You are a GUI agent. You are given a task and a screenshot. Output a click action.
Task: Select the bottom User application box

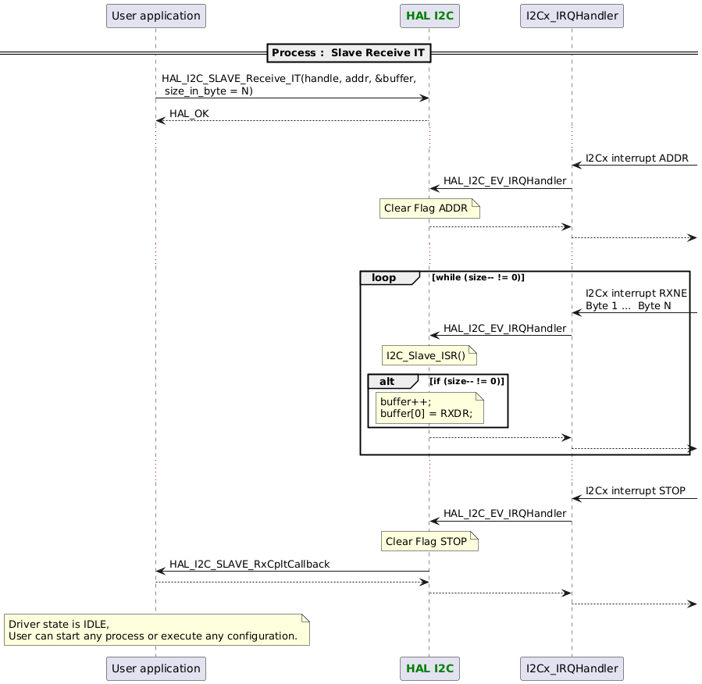(155, 668)
